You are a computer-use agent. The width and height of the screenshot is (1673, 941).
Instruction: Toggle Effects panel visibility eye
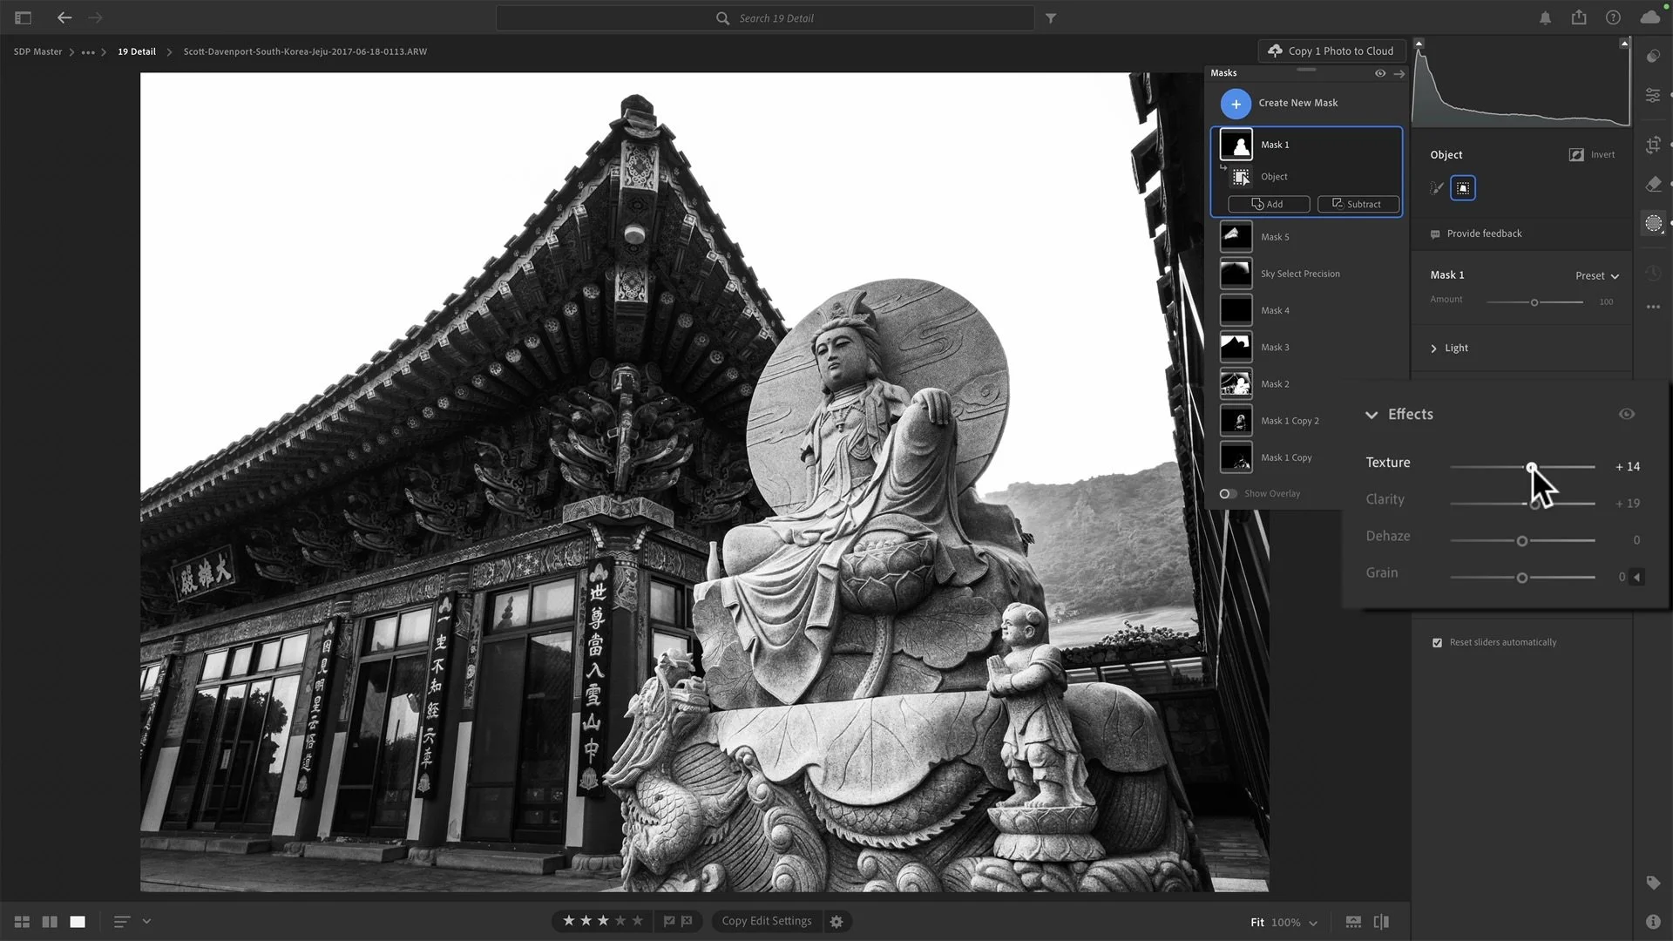coord(1626,415)
